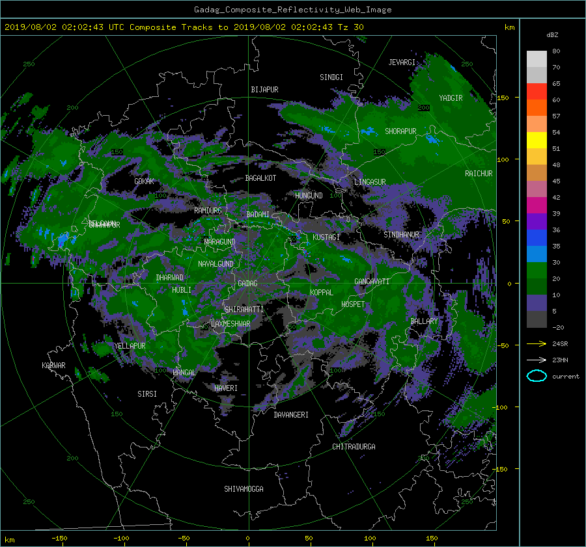The height and width of the screenshot is (547, 586).
Task: Click the HUNGUND city label
Action: (309, 196)
